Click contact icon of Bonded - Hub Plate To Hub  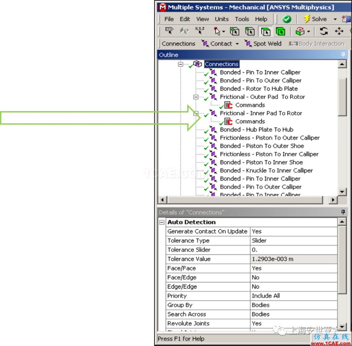[x=213, y=129]
